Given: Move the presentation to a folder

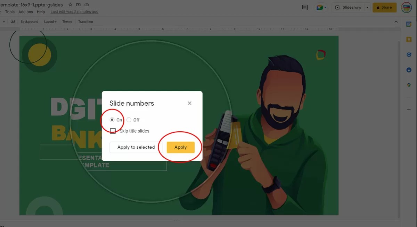Looking at the screenshot, I should (78, 5).
